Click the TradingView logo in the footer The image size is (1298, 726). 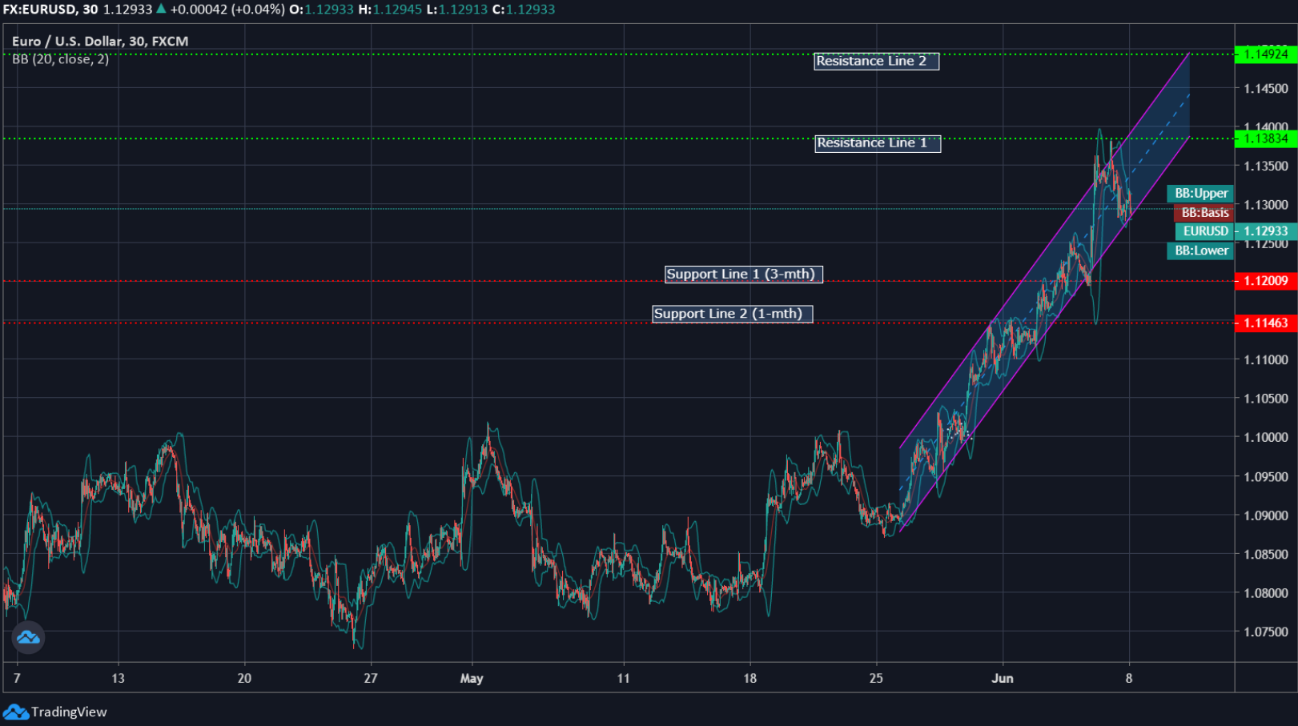point(15,711)
